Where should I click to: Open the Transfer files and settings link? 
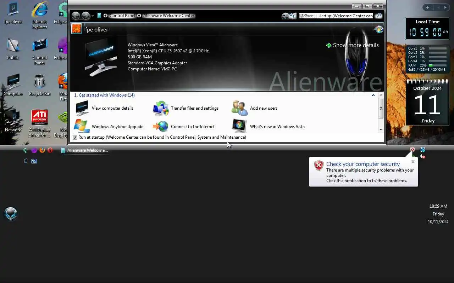pyautogui.click(x=195, y=108)
